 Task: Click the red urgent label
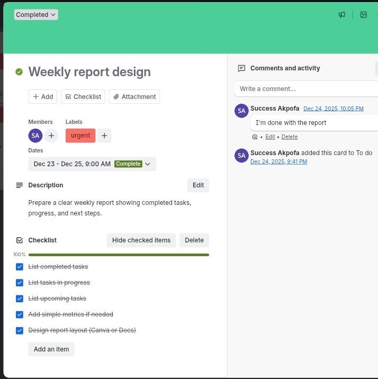click(x=80, y=136)
